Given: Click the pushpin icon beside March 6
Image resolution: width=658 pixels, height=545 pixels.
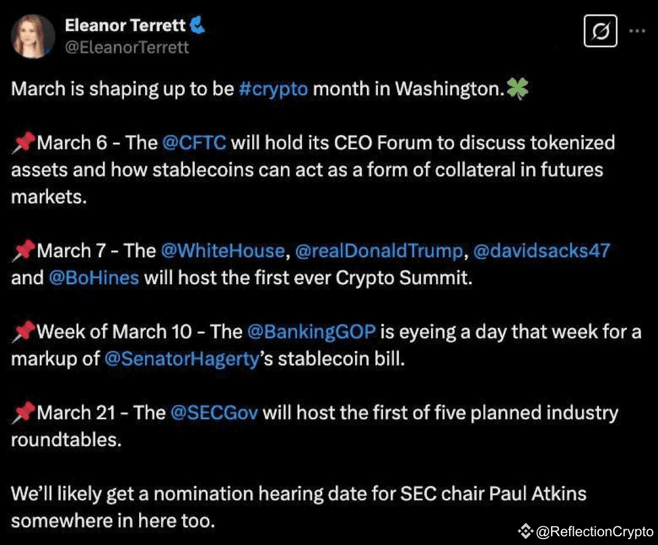Looking at the screenshot, I should click(x=23, y=143).
